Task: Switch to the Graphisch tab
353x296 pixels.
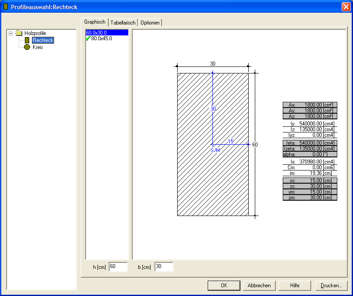Action: [95, 22]
